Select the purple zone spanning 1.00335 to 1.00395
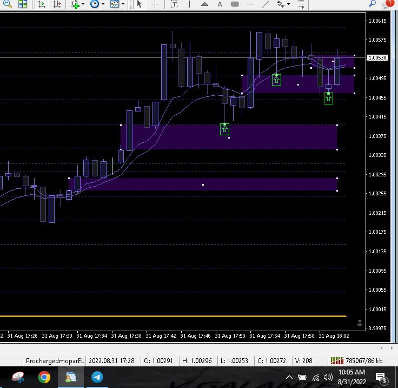 coord(229,137)
